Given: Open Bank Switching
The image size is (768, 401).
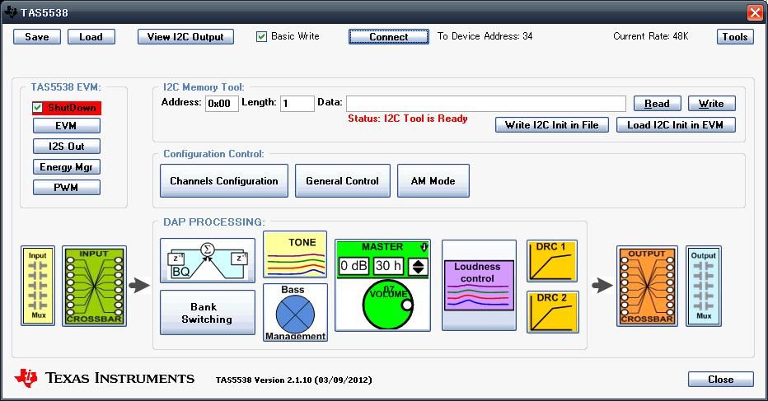Looking at the screenshot, I should coord(207,312).
